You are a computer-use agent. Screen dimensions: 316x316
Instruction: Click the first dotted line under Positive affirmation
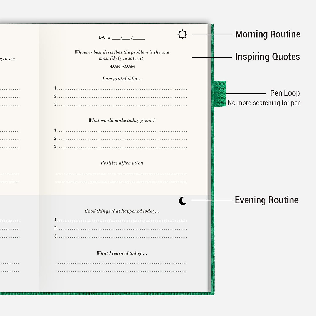tap(121, 174)
